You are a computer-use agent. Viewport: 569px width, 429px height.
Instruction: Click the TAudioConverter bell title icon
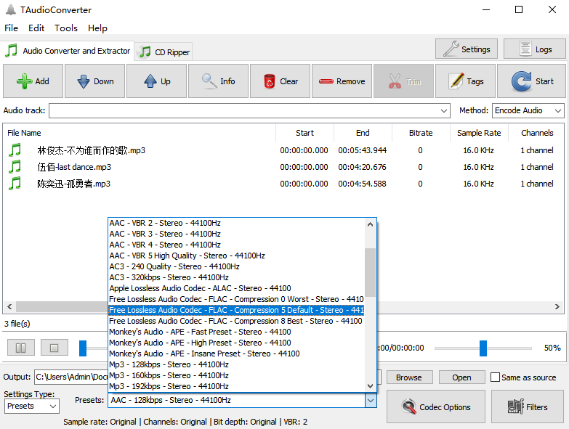click(10, 9)
